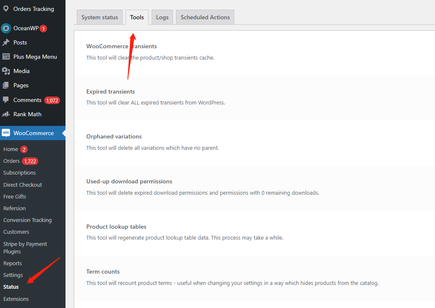Open Conversion Tracking submenu link
Screen dimensions: 435x308
(x=27, y=220)
